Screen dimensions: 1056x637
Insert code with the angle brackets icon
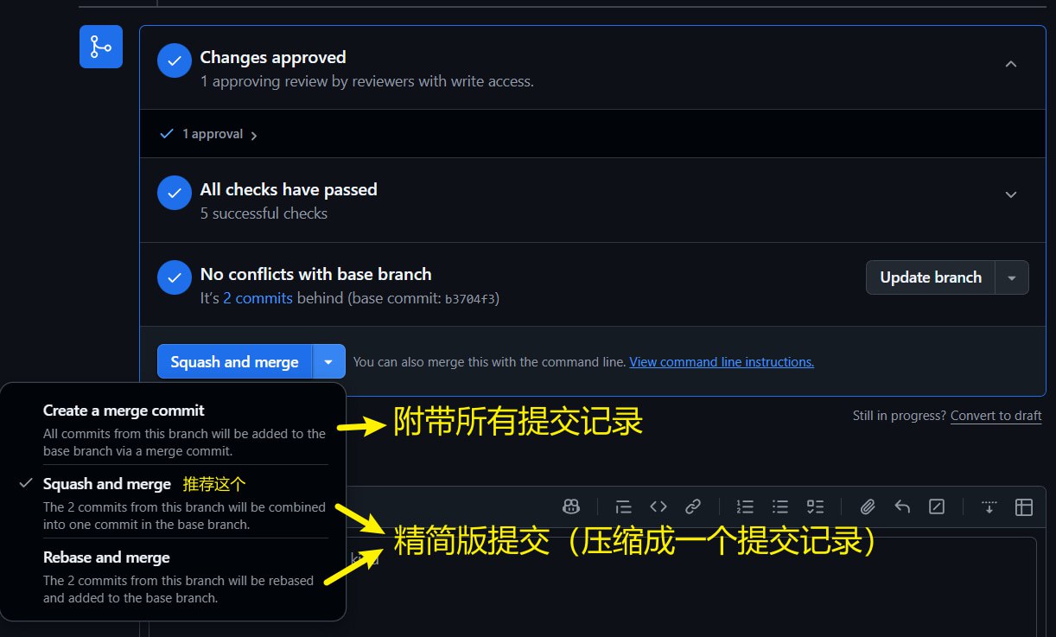[658, 506]
